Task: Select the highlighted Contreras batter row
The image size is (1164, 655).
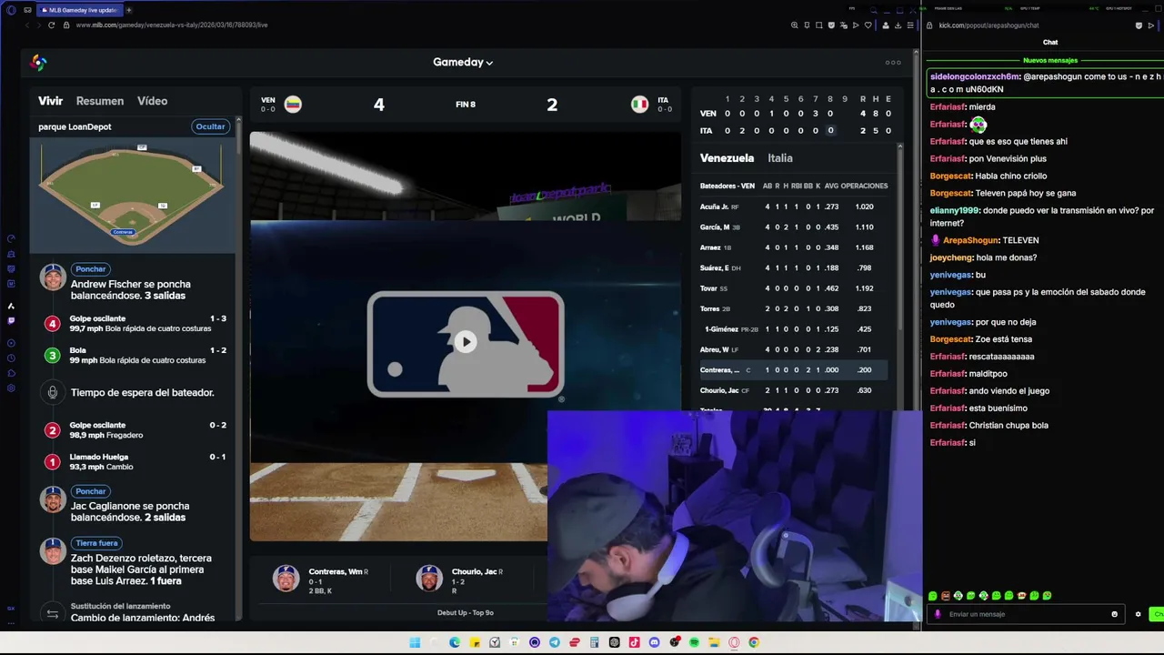Action: (793, 370)
